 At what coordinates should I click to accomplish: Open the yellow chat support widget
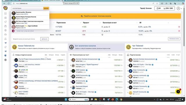coord(178,92)
